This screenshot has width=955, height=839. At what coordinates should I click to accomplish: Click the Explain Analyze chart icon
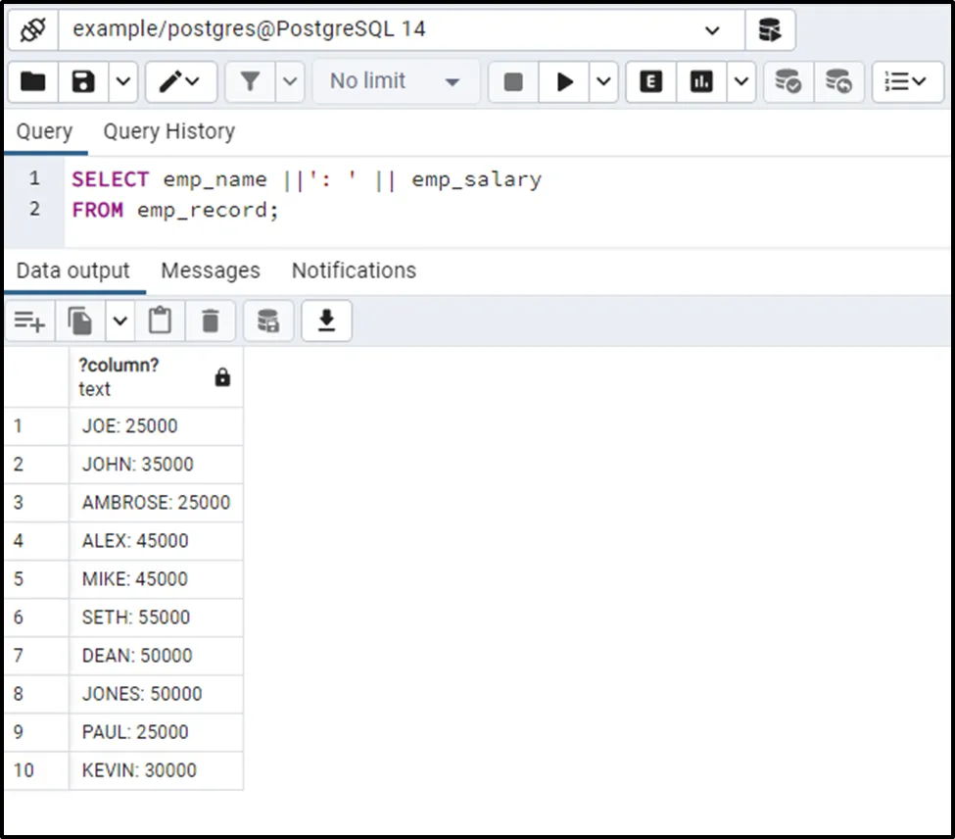point(701,82)
